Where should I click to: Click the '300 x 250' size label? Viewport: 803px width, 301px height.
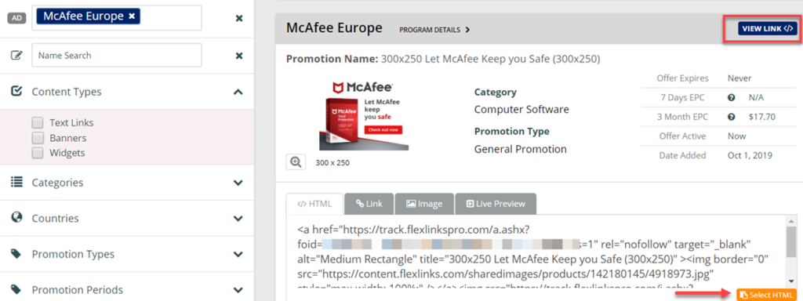[332, 163]
